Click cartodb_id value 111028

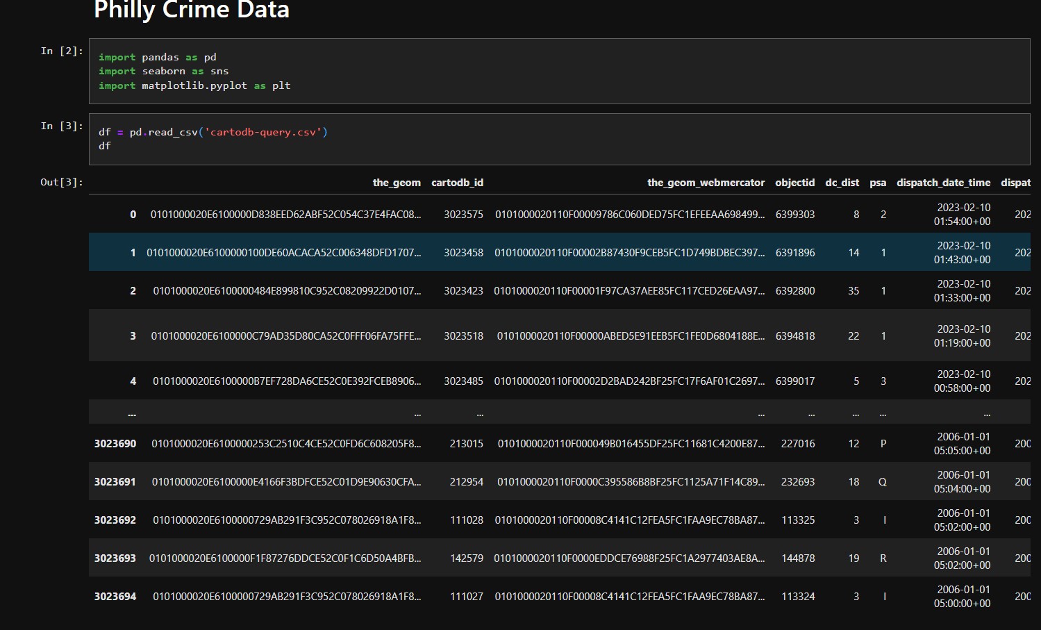coord(466,520)
